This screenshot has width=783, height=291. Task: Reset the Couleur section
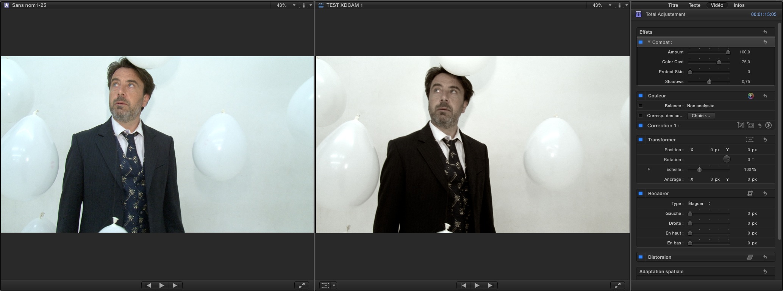tap(765, 96)
